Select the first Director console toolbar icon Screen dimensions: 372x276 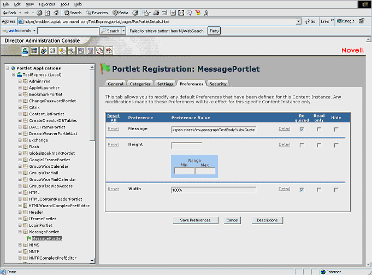[x=25, y=51]
